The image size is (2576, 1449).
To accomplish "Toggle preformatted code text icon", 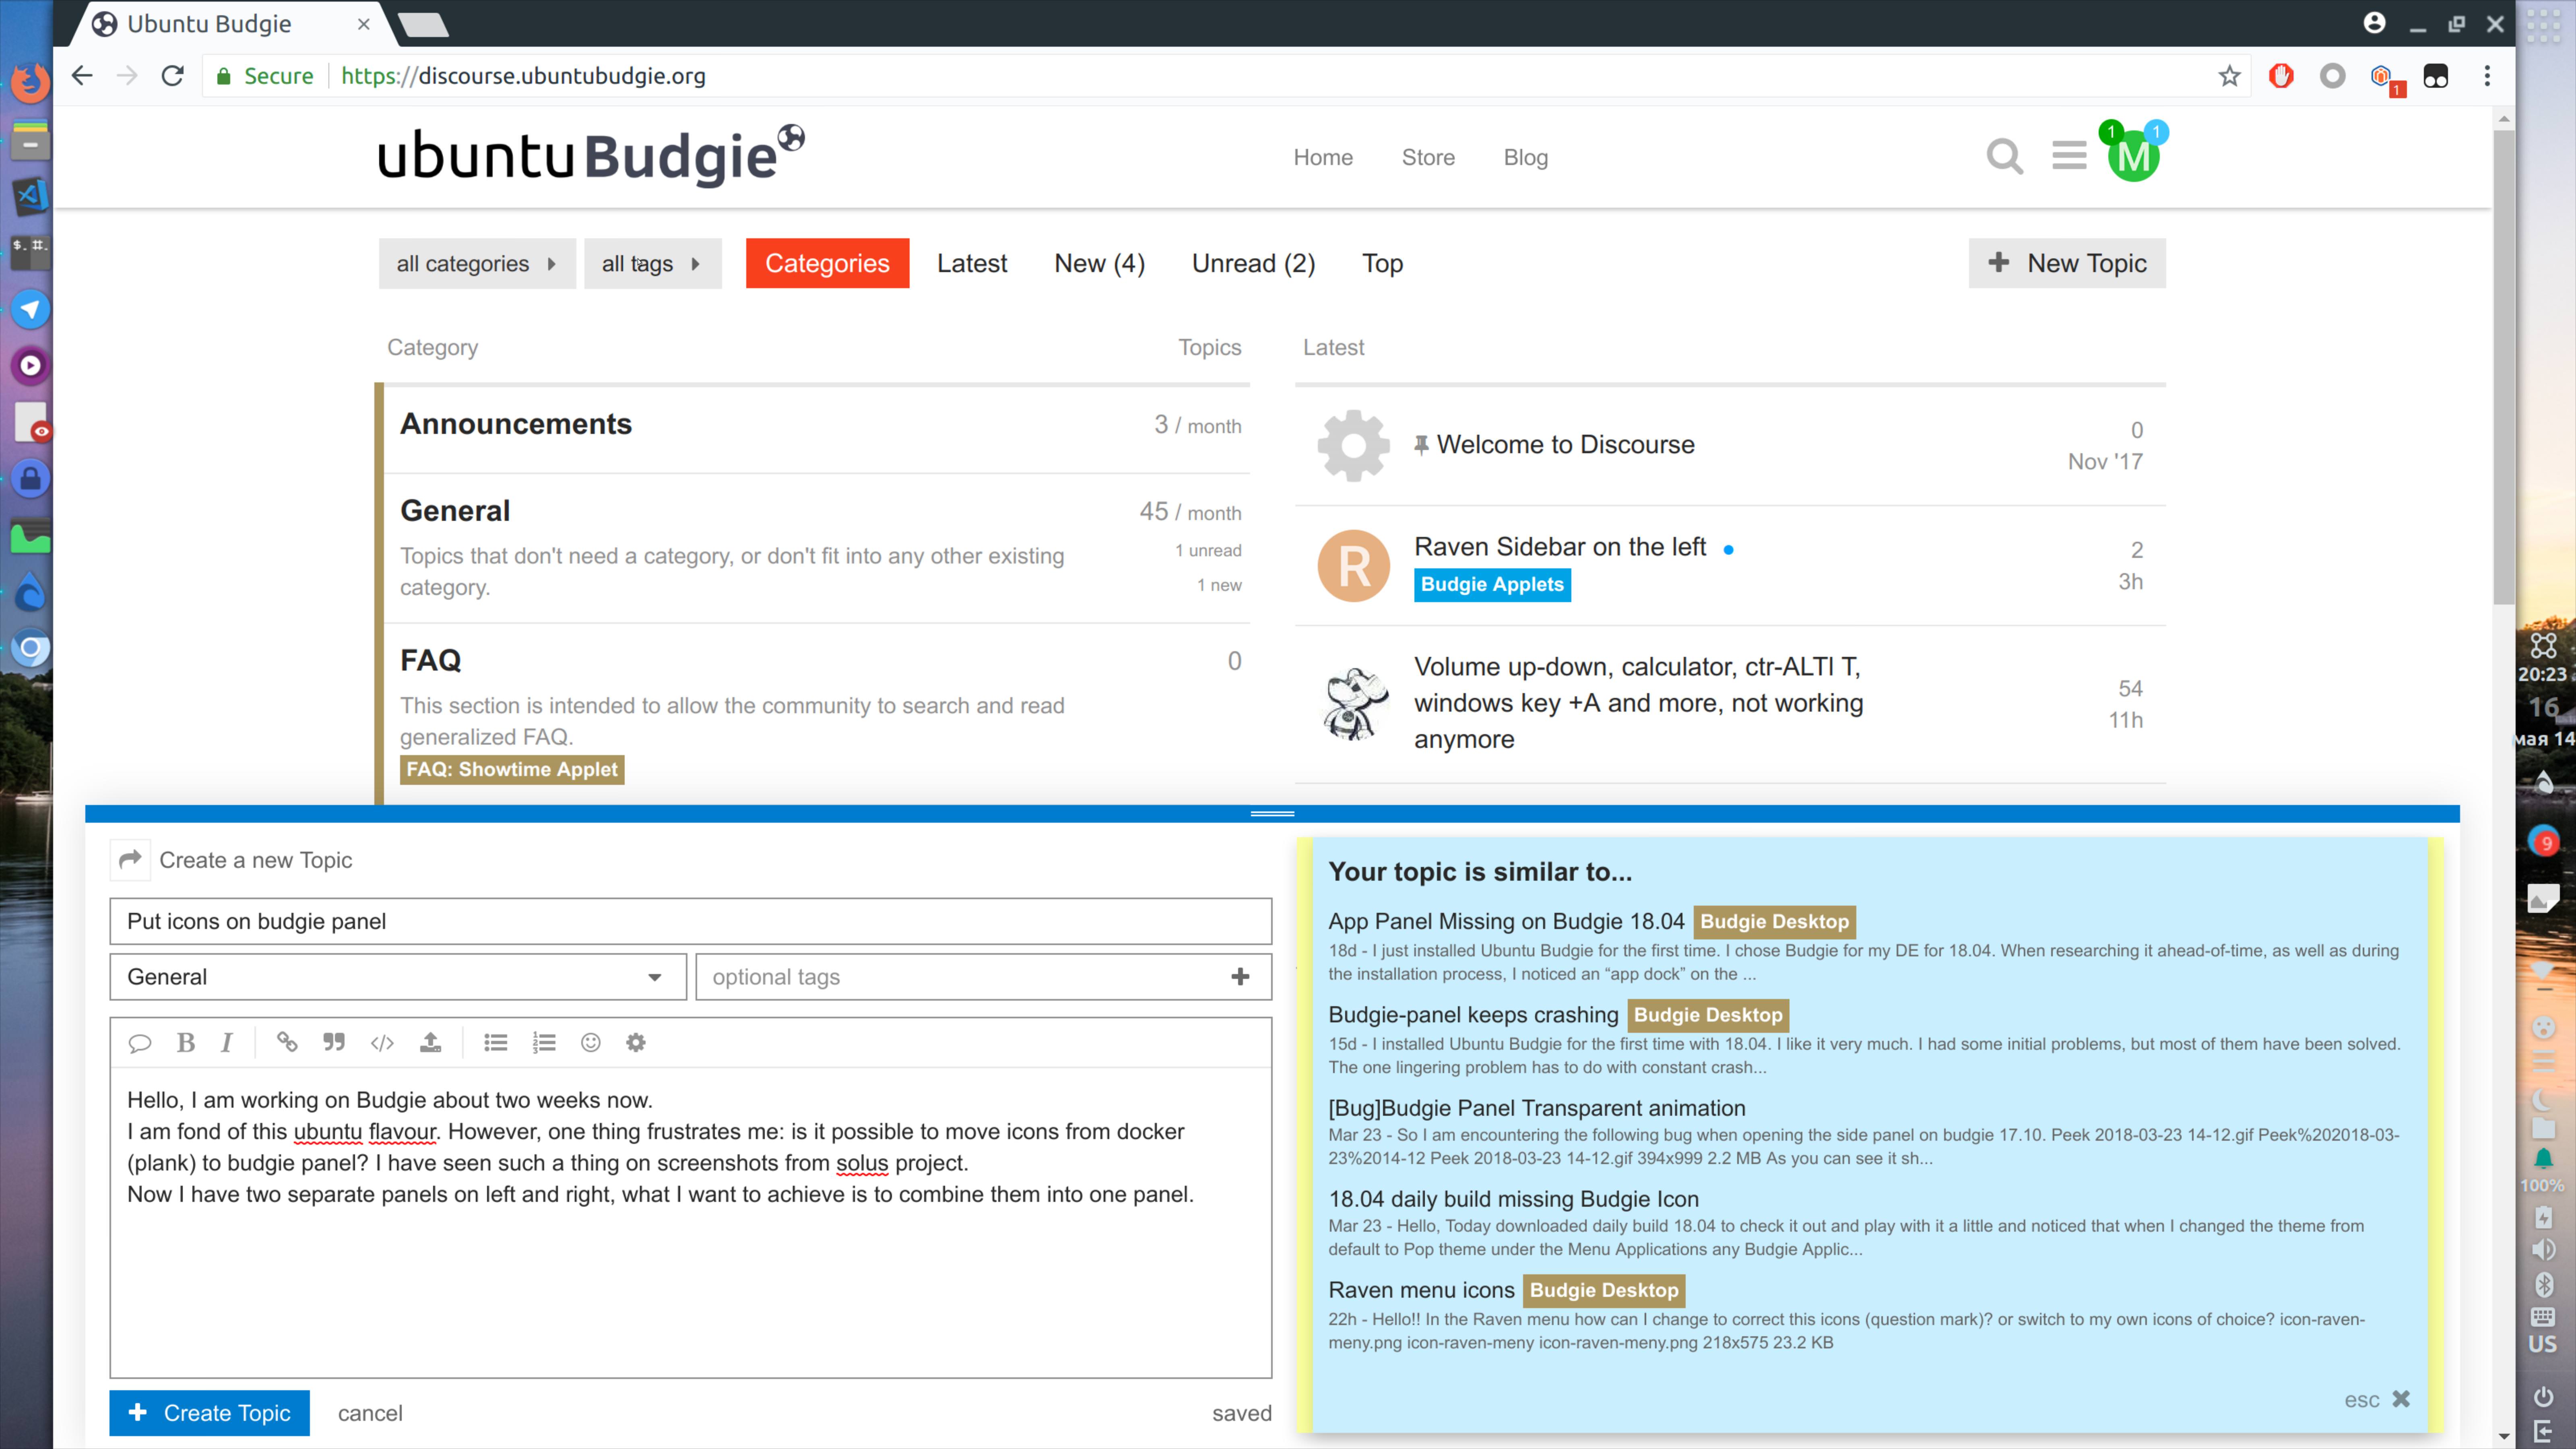I will pos(382,1043).
